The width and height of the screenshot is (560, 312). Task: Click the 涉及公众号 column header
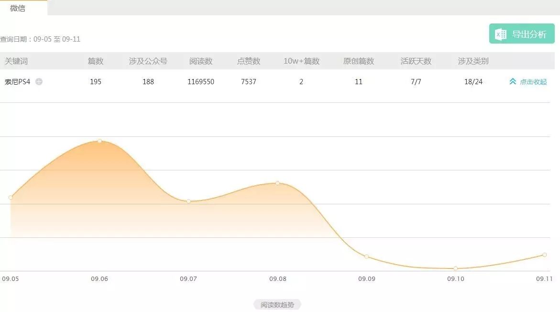coord(148,61)
